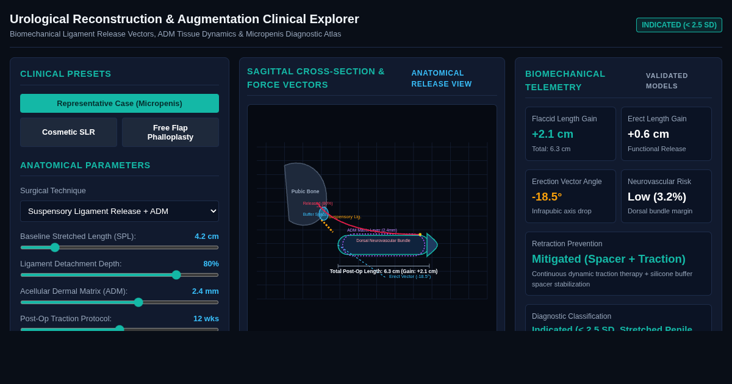Select the Erection Vector Angle card
This screenshot has width=732, height=384.
pyautogui.click(x=570, y=196)
